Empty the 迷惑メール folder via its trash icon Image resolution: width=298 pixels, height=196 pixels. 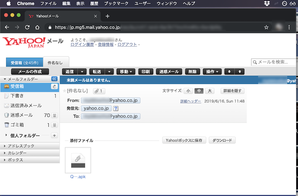tap(54, 116)
